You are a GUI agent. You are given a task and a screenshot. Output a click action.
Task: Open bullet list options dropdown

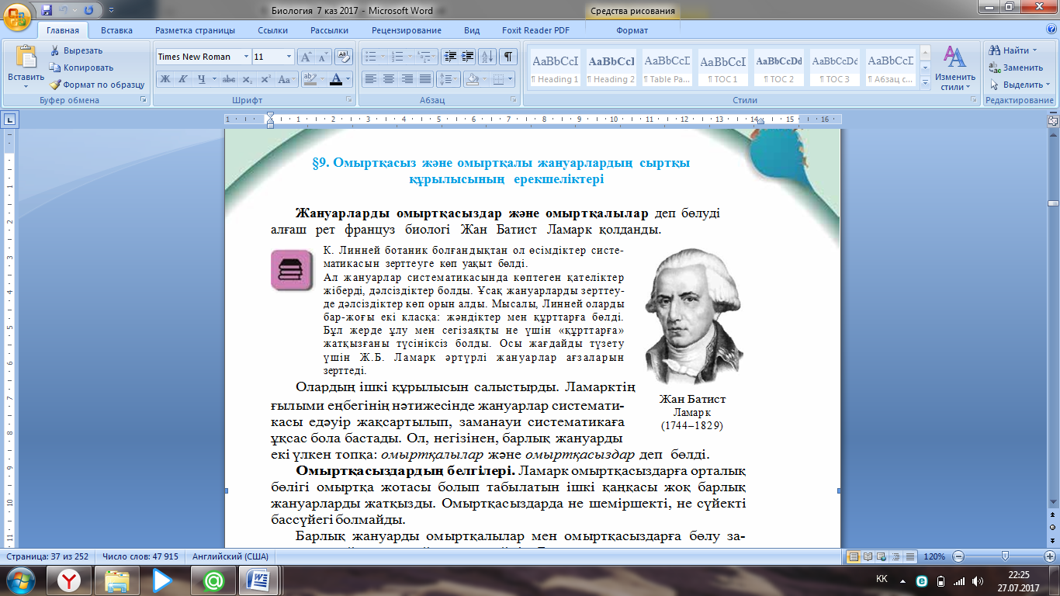click(382, 57)
